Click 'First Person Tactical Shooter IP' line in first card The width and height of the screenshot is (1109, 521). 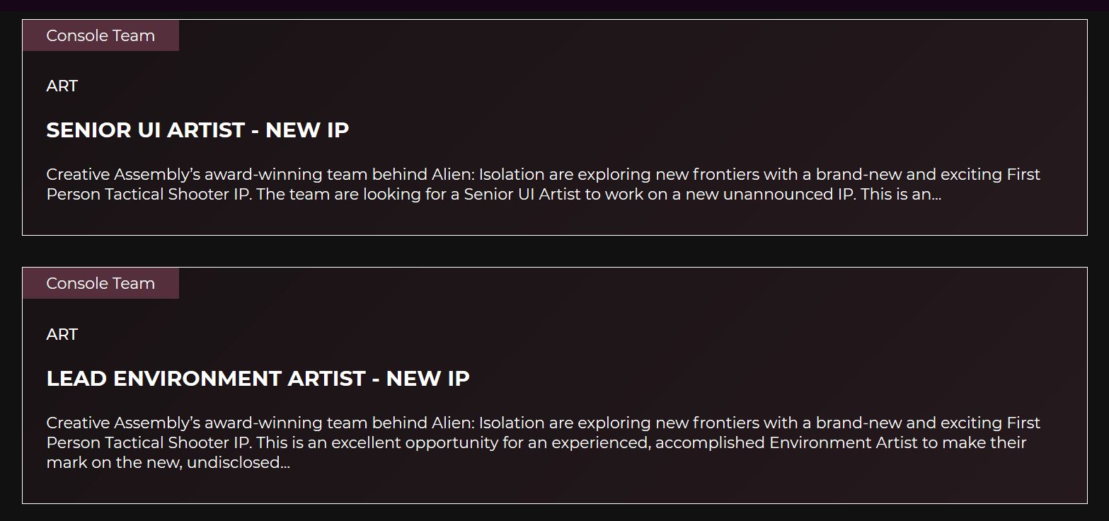click(x=149, y=194)
